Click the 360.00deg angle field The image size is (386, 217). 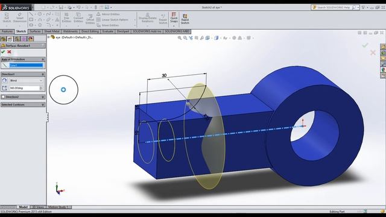click(x=24, y=88)
